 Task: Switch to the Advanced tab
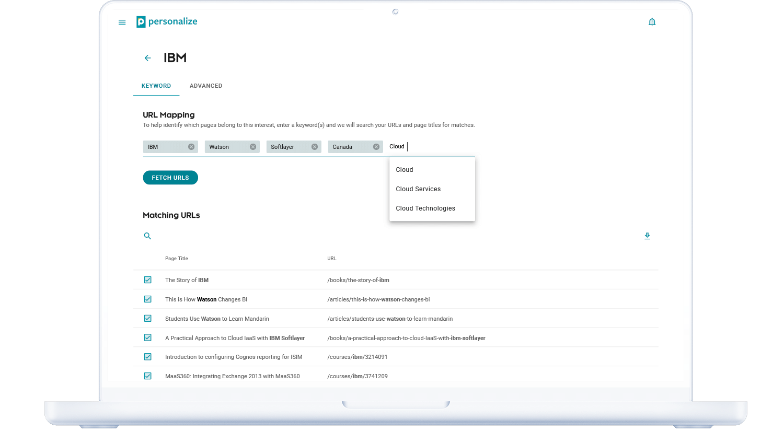(206, 86)
